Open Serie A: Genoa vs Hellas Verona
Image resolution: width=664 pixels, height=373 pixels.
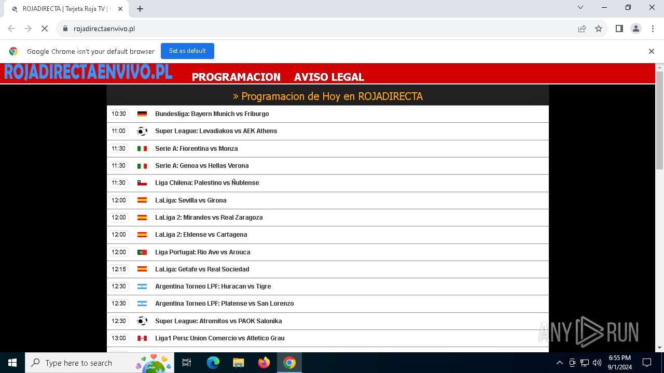(202, 166)
